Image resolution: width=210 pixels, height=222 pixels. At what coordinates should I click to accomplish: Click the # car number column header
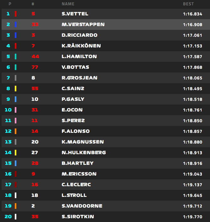point(33,4)
